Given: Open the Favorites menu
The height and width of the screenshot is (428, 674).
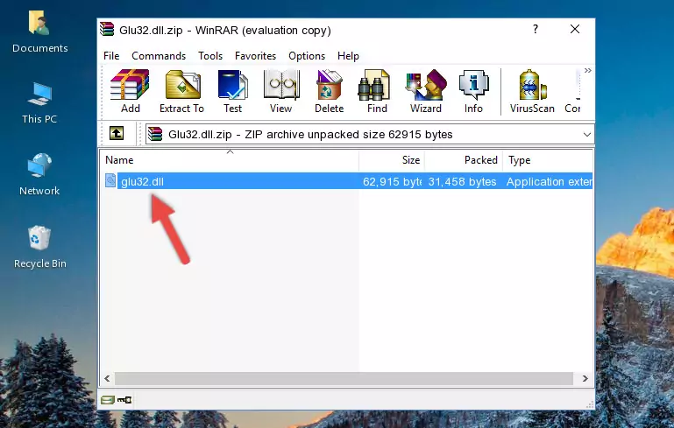Looking at the screenshot, I should [255, 56].
